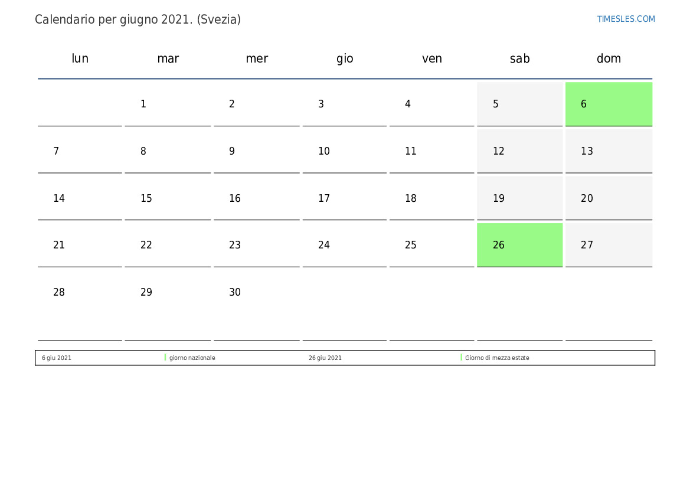Image resolution: width=690 pixels, height=488 pixels.
Task: Open the TIMESLES.COM link
Action: (x=626, y=19)
